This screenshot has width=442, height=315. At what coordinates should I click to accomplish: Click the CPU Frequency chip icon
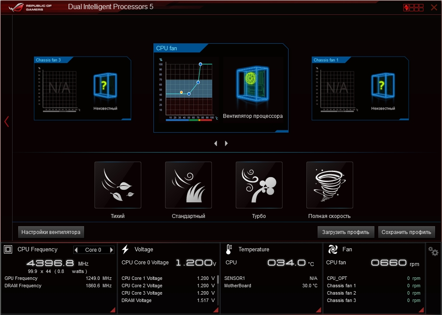tap(8, 249)
